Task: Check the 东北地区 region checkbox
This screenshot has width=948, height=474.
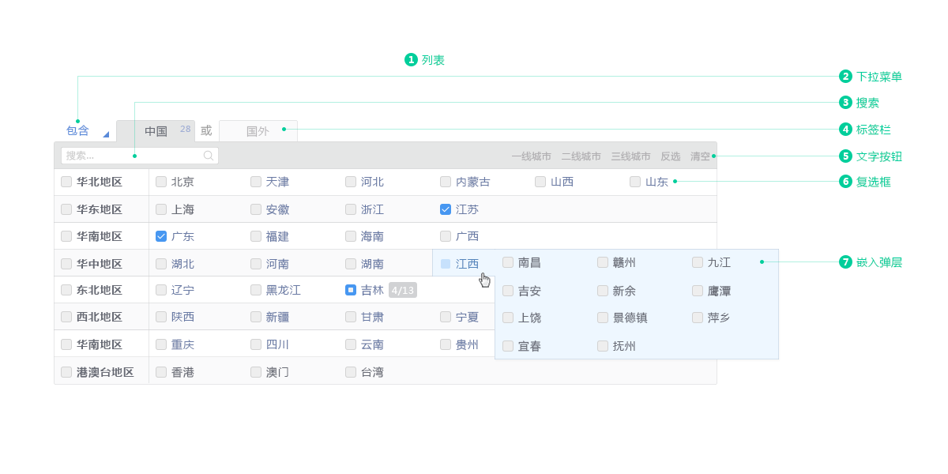Action: point(66,290)
